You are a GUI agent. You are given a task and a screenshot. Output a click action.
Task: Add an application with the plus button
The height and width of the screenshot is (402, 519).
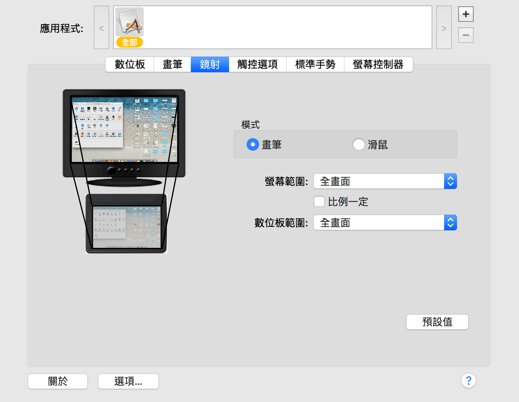466,14
